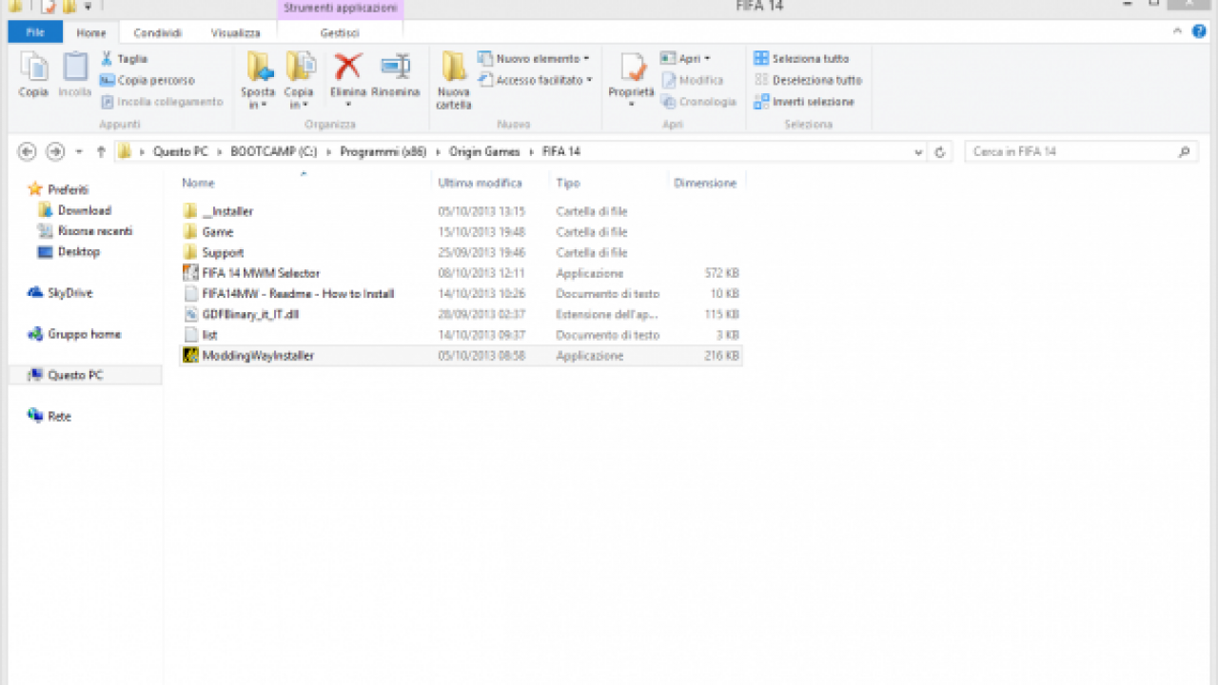Viewport: 1218px width, 685px height.
Task: Click the BOOTCAMP (C:) breadcrumb
Action: point(273,151)
